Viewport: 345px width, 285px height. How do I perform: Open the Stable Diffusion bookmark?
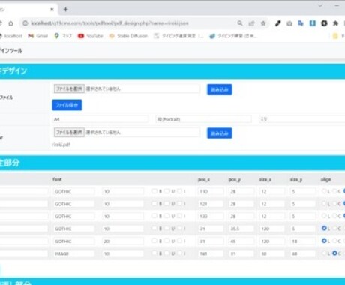tap(128, 36)
